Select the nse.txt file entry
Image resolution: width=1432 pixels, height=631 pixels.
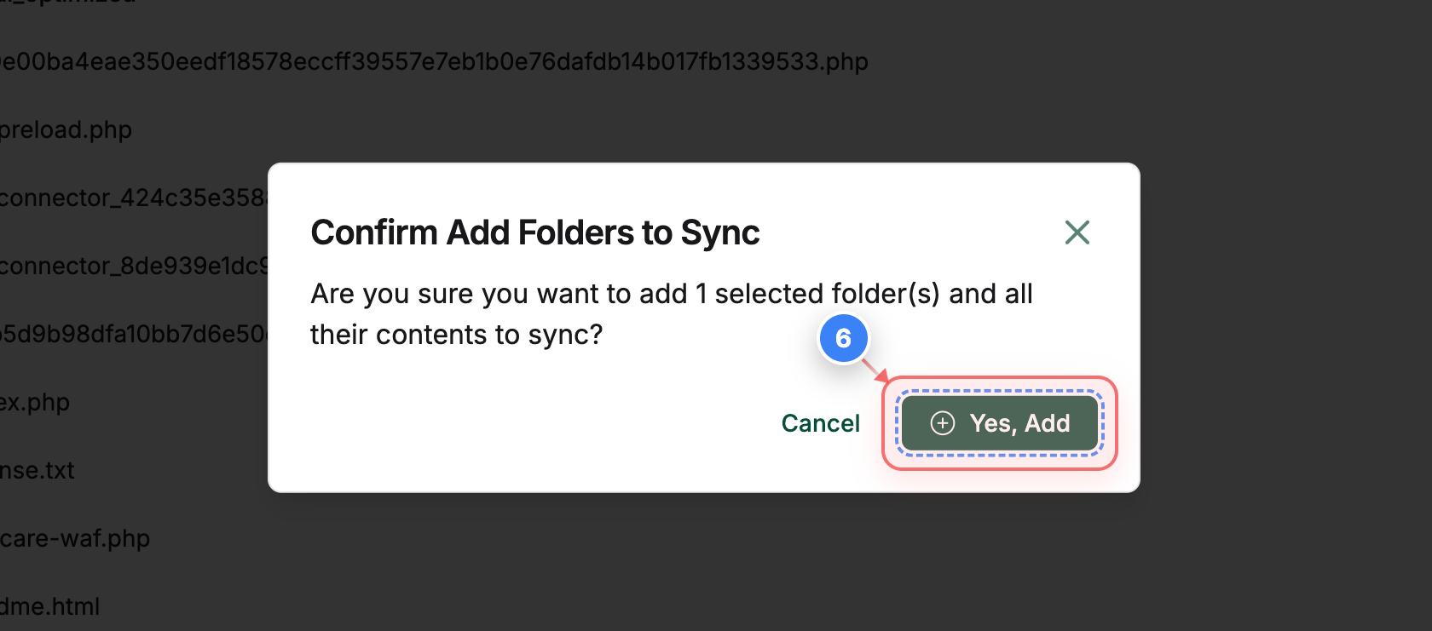(x=38, y=470)
